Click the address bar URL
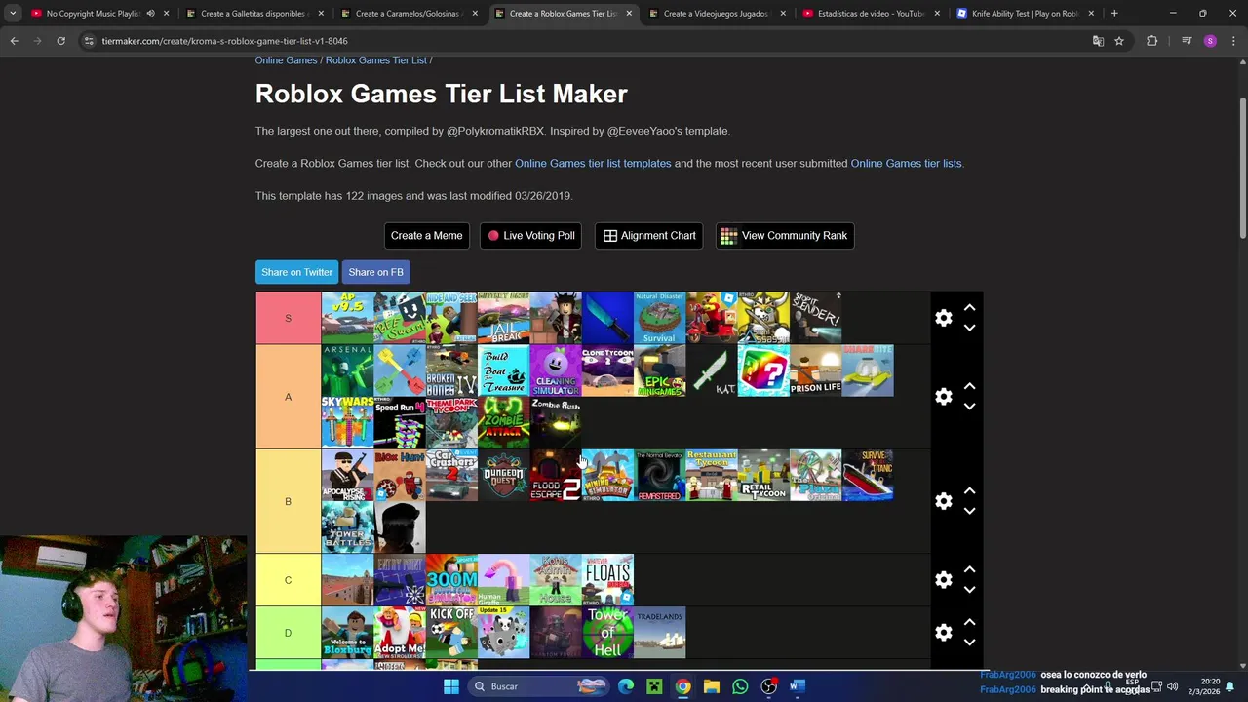The image size is (1248, 702). pos(224,41)
